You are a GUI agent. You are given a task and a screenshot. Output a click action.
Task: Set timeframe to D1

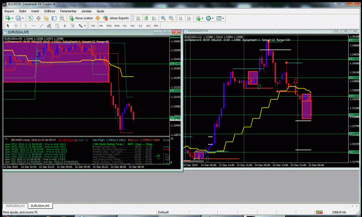click(140, 26)
